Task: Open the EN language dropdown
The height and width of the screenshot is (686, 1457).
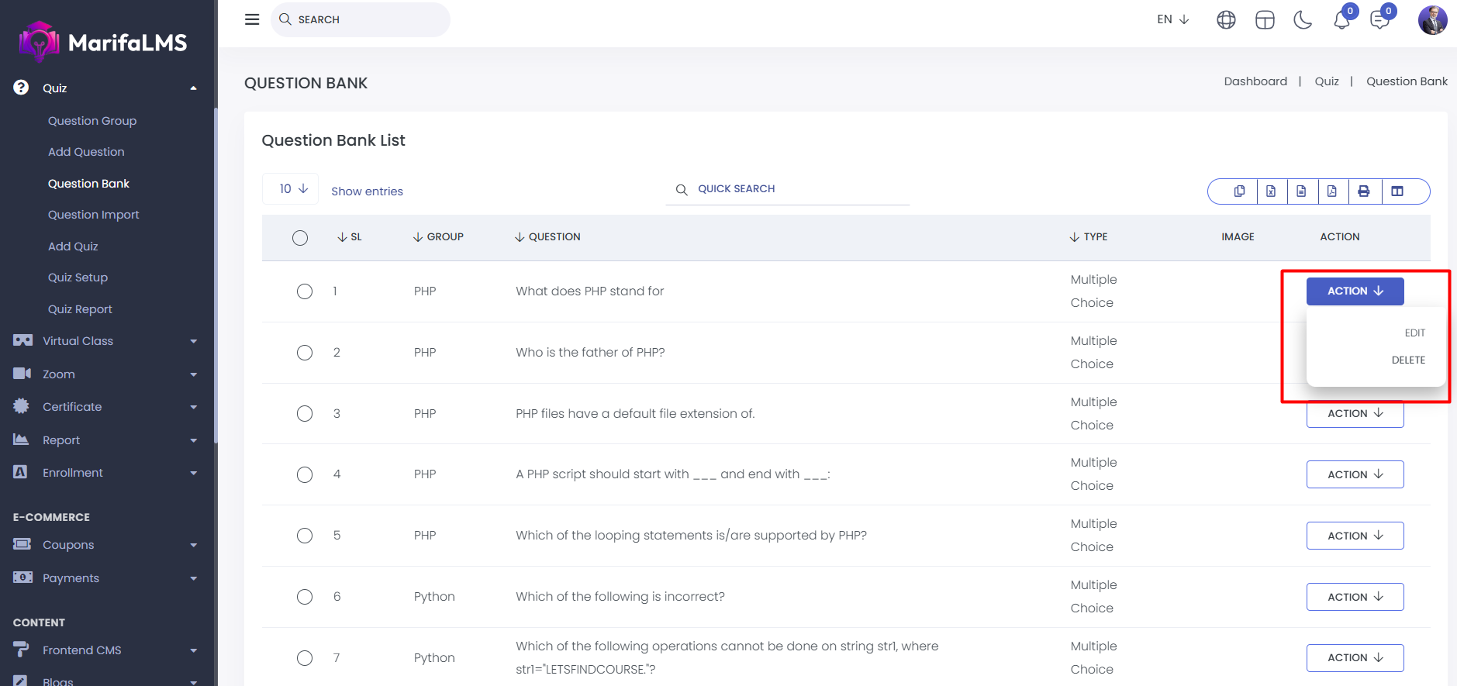Action: coord(1172,19)
